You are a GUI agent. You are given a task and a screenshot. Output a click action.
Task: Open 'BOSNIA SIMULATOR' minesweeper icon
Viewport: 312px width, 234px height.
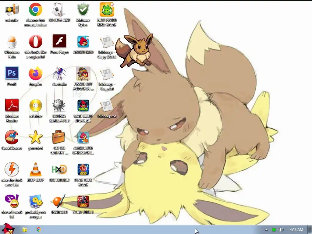tap(59, 105)
